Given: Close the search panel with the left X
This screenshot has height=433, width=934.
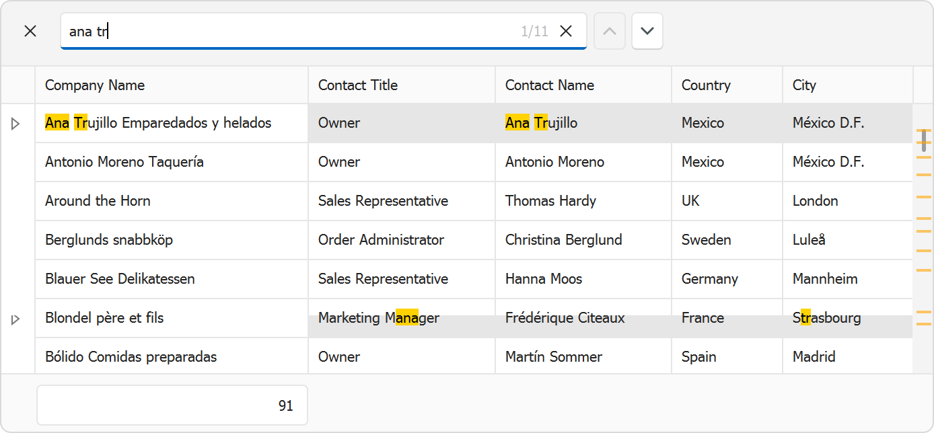Looking at the screenshot, I should coord(30,31).
